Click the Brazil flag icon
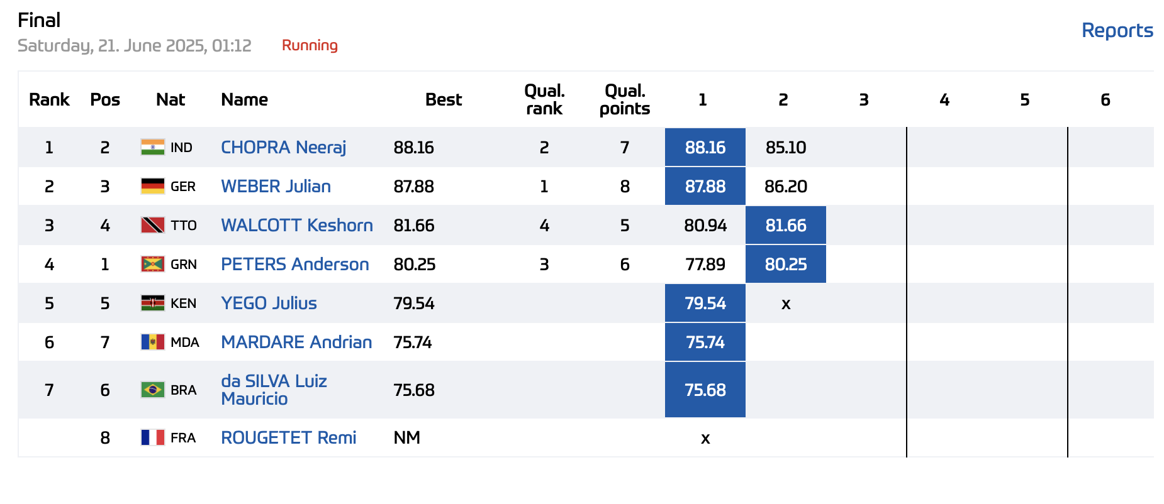Image resolution: width=1164 pixels, height=504 pixels. coord(152,390)
